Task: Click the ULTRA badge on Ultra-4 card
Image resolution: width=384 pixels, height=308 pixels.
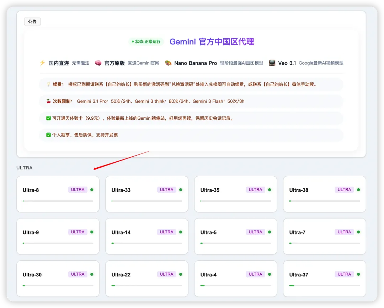Action: tap(255, 274)
